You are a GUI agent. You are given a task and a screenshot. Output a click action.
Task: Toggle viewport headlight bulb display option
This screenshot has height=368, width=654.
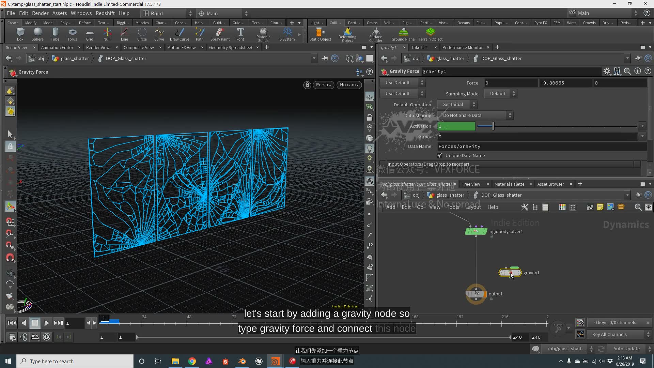tap(370, 149)
